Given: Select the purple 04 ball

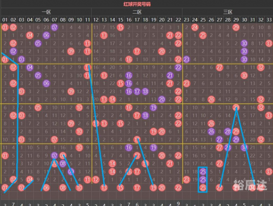Looking at the screenshot, I should 29,68.
